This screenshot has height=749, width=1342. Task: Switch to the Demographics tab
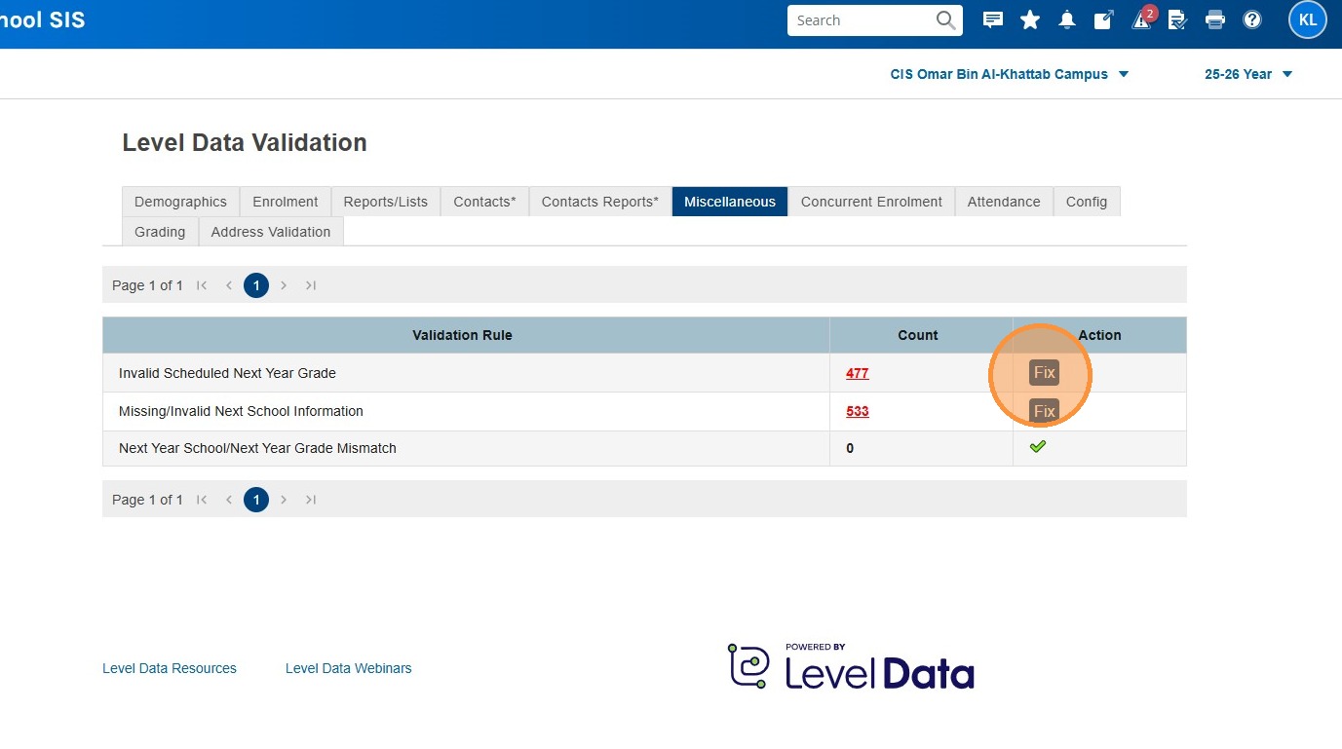tap(180, 202)
